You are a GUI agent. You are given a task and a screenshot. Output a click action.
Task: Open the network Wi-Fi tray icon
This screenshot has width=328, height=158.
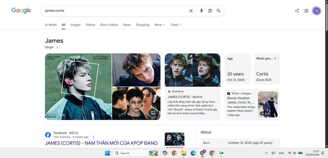tap(289, 153)
